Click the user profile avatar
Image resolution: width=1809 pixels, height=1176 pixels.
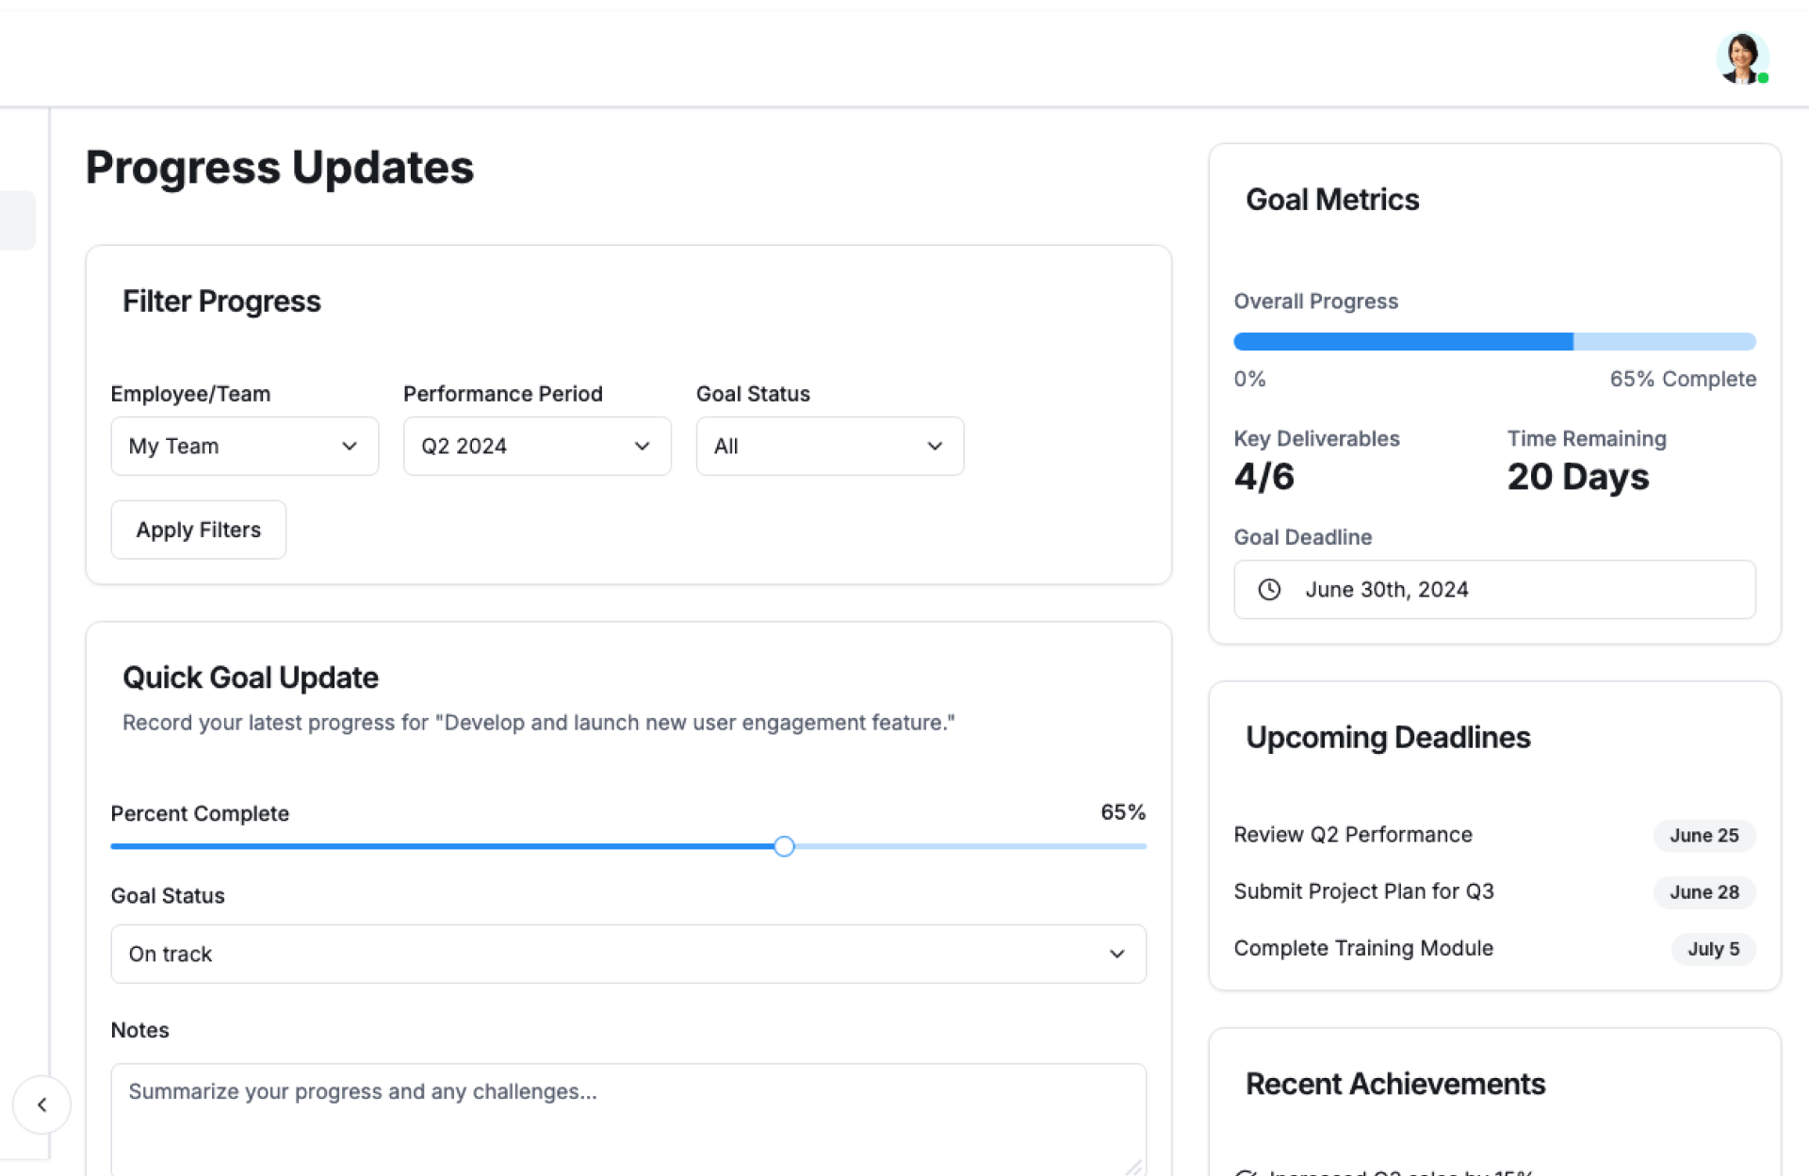tap(1741, 58)
